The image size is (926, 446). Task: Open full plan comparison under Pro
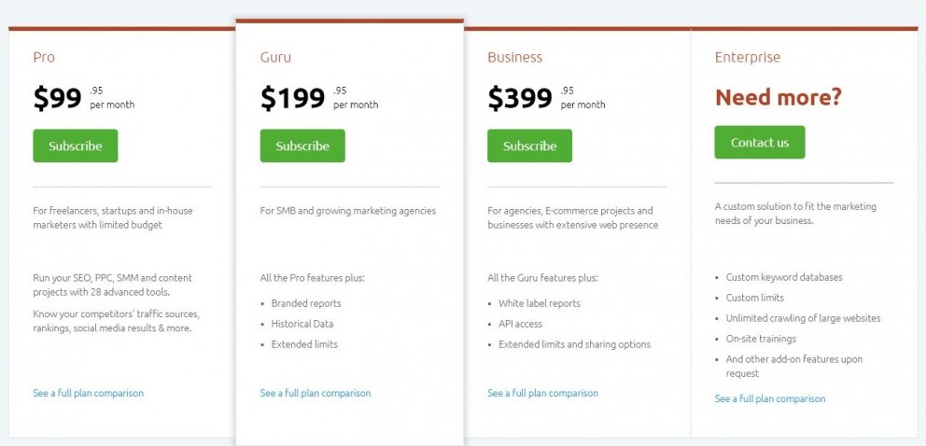pyautogui.click(x=88, y=393)
